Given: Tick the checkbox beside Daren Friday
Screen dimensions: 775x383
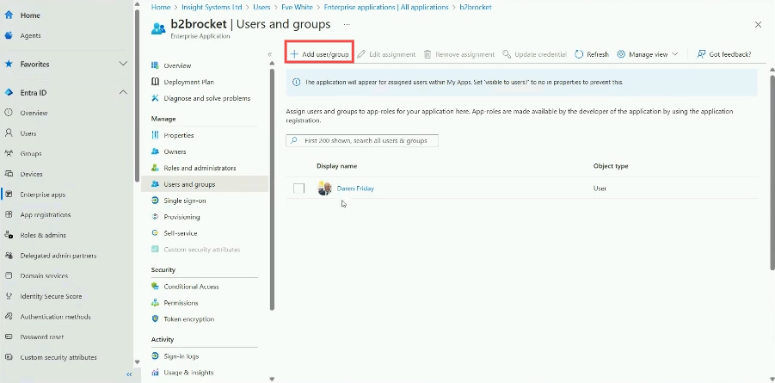Looking at the screenshot, I should tap(298, 188).
